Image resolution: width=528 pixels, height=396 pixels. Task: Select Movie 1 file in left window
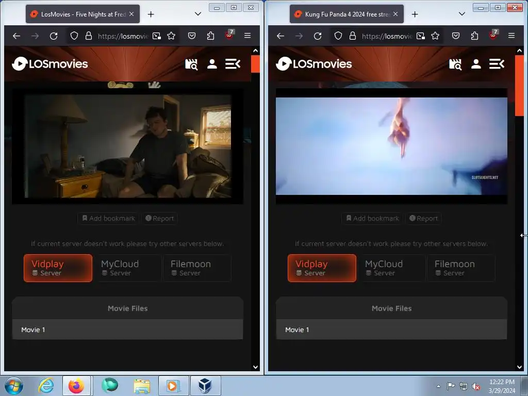pos(128,329)
